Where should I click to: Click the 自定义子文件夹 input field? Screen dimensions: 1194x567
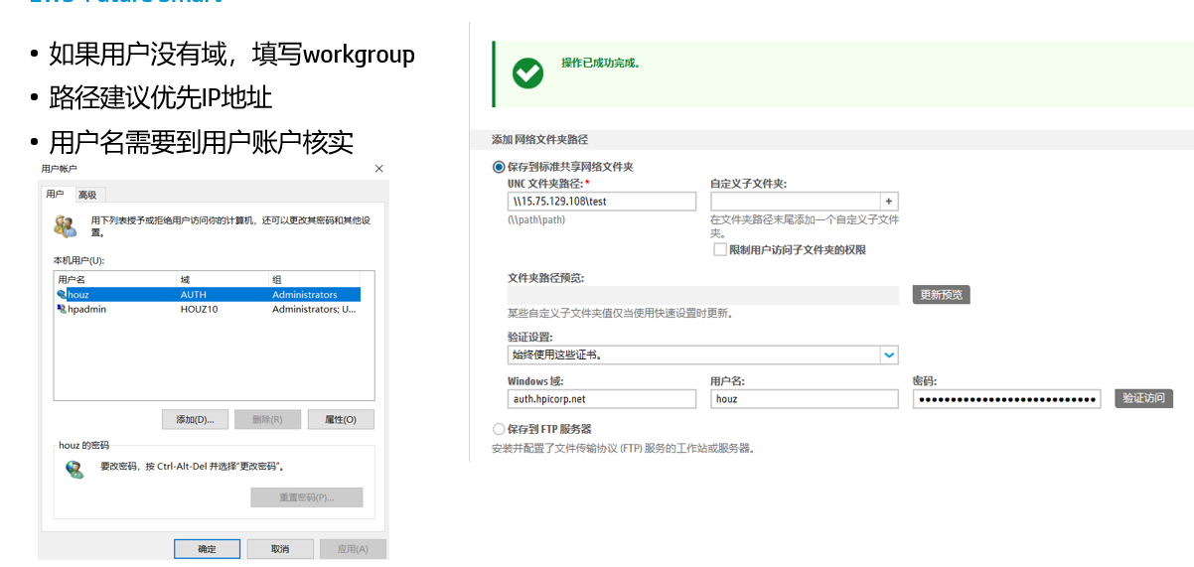click(795, 201)
